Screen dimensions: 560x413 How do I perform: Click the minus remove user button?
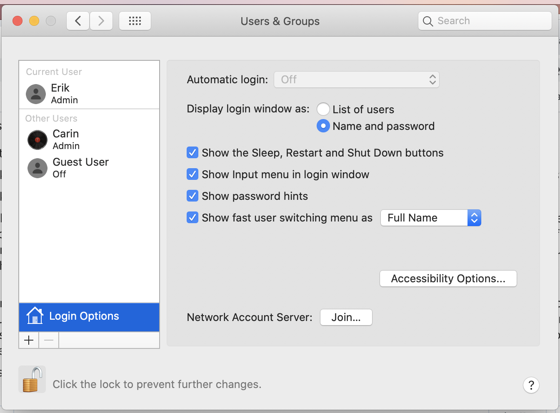49,340
